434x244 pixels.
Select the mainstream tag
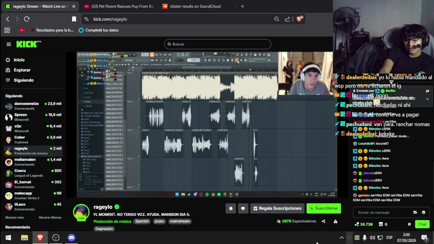(180, 221)
